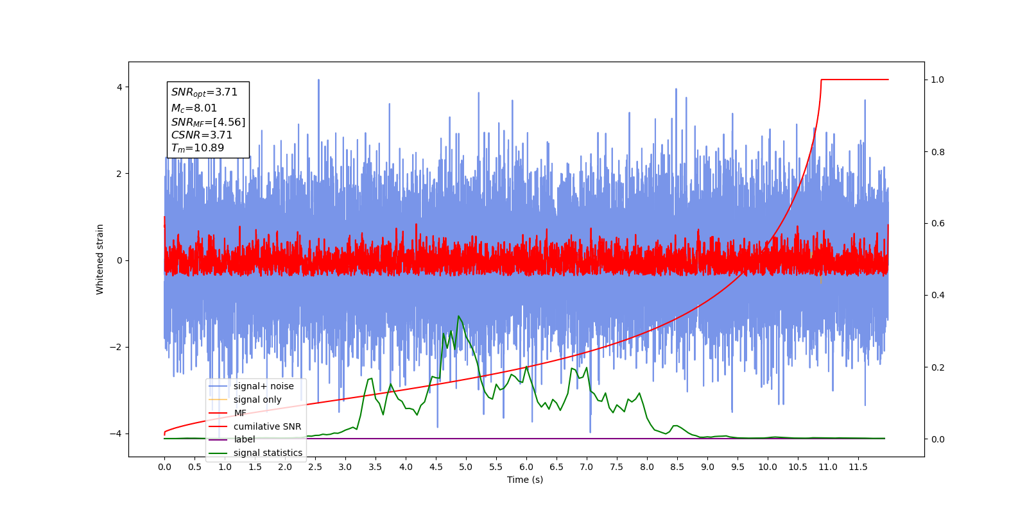Click left y-axis tick label −4
The width and height of the screenshot is (1027, 513).
point(116,433)
